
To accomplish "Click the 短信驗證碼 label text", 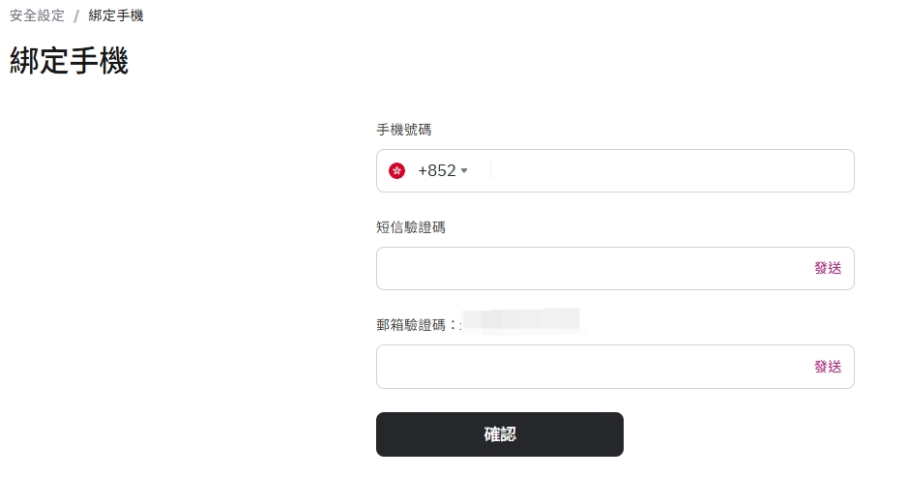I will point(411,227).
